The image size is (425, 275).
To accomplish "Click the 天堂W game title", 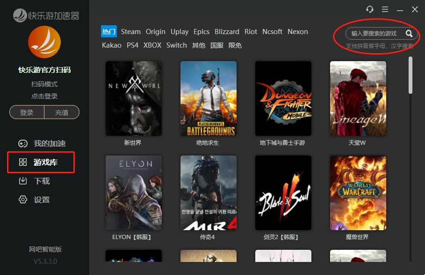I will 357,143.
